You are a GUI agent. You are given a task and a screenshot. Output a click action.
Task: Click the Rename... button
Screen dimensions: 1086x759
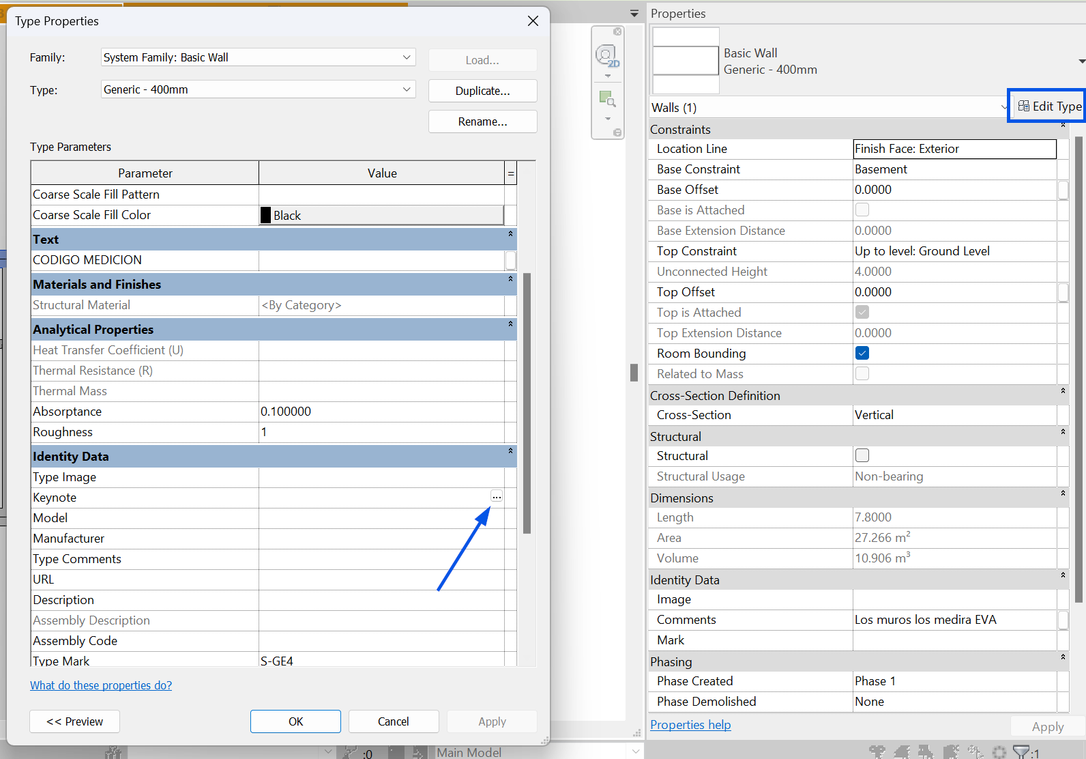[483, 121]
